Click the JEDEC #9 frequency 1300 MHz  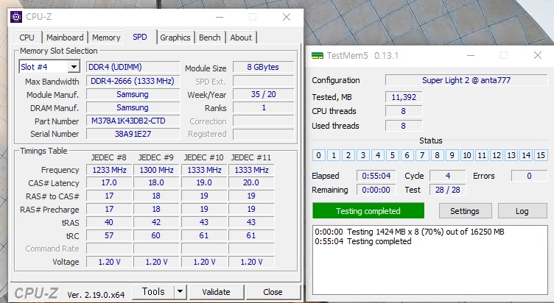(156, 170)
